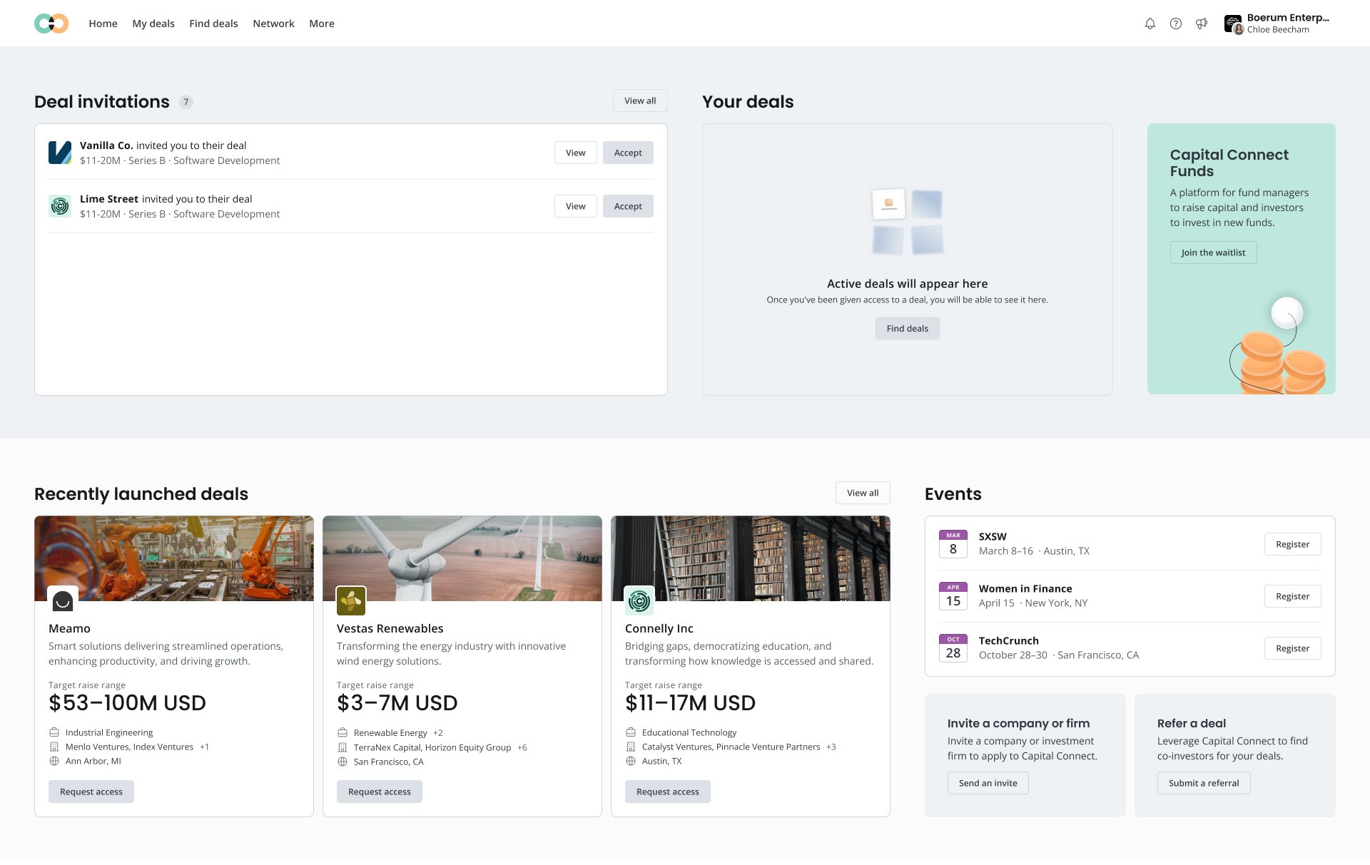Viewport: 1370px width, 865px height.
Task: Click Join the waitlist button
Action: coord(1213,252)
